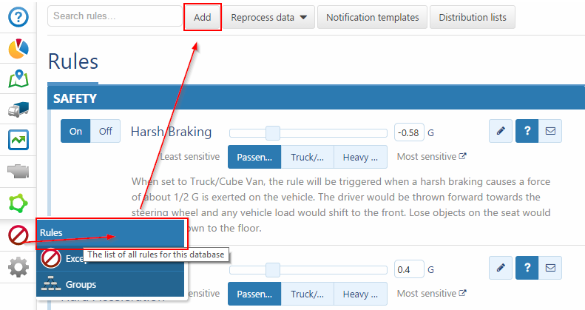Open the map sidebar icon
Screen dimensions: 585x310
(x=18, y=78)
